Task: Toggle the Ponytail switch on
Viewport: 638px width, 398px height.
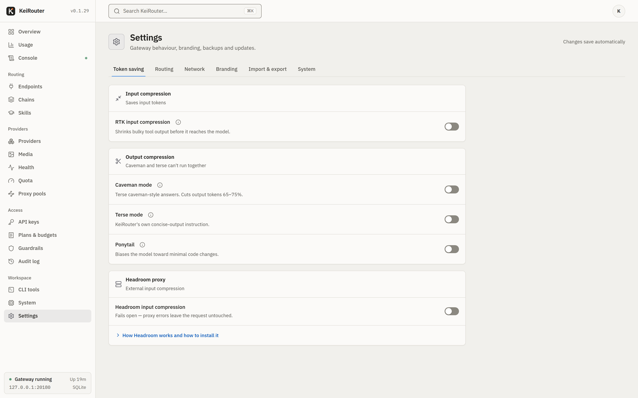Action: [452, 249]
